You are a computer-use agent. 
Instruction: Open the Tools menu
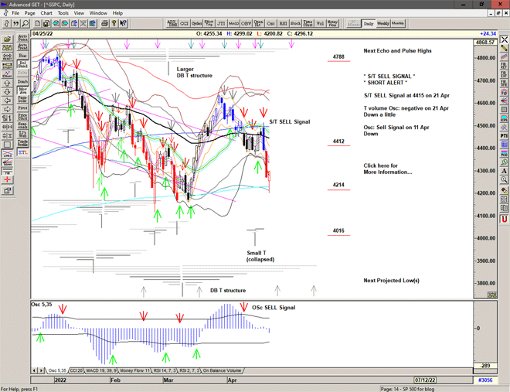tap(63, 13)
